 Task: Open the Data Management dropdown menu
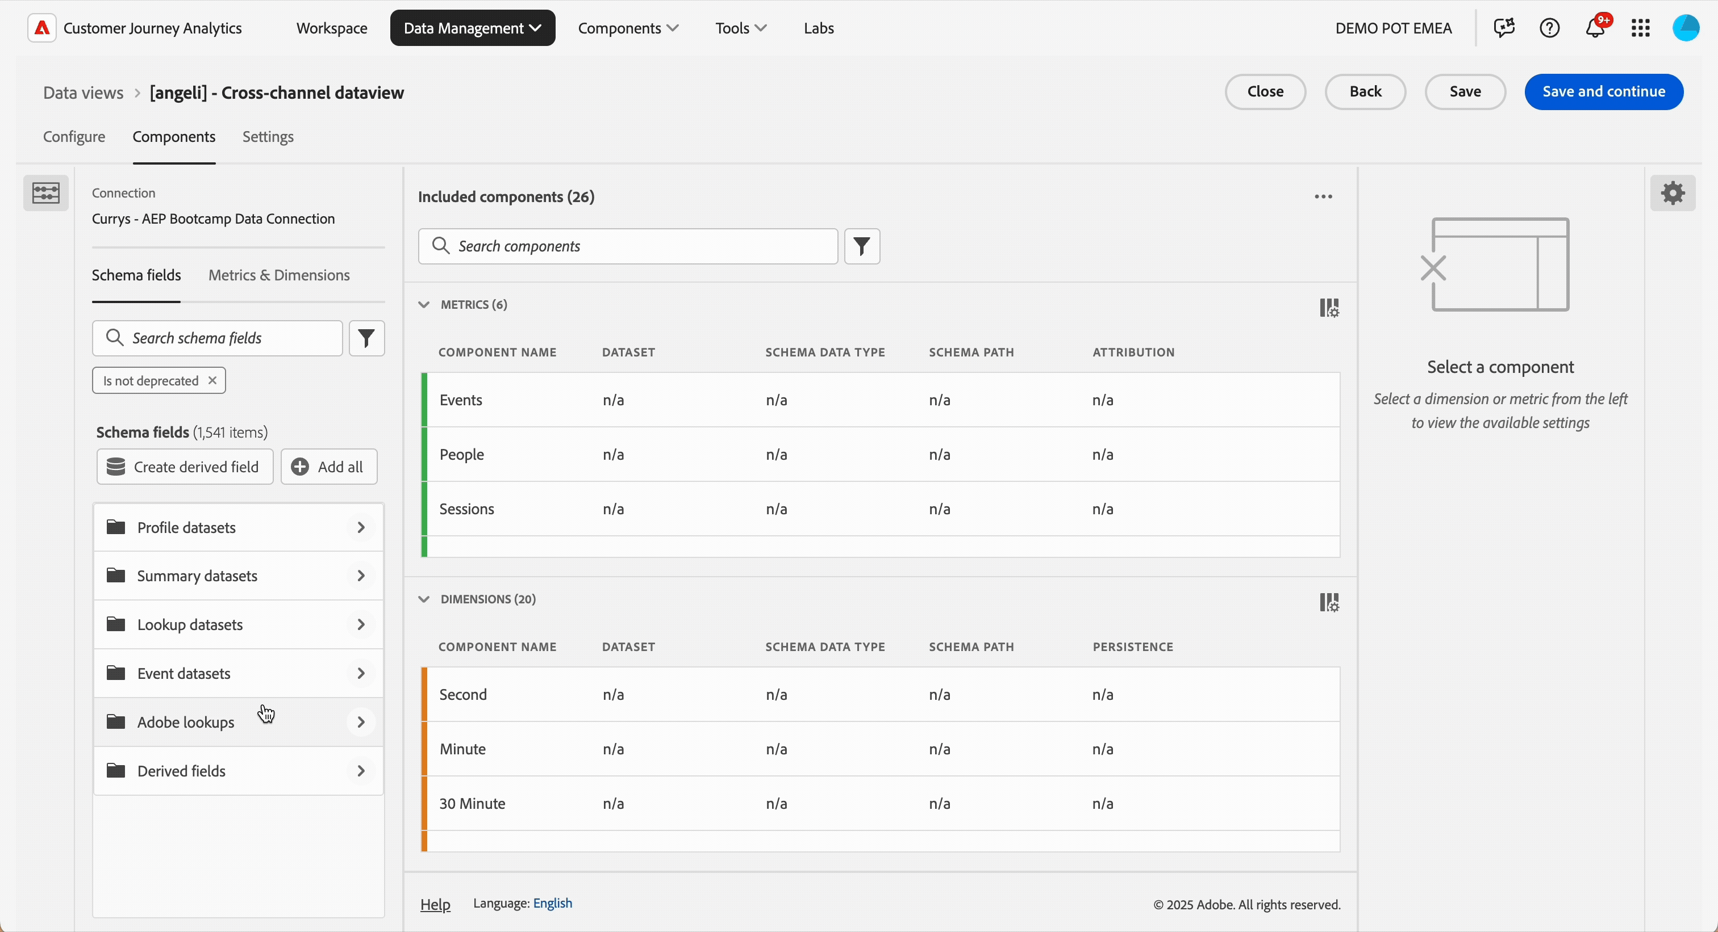[472, 28]
